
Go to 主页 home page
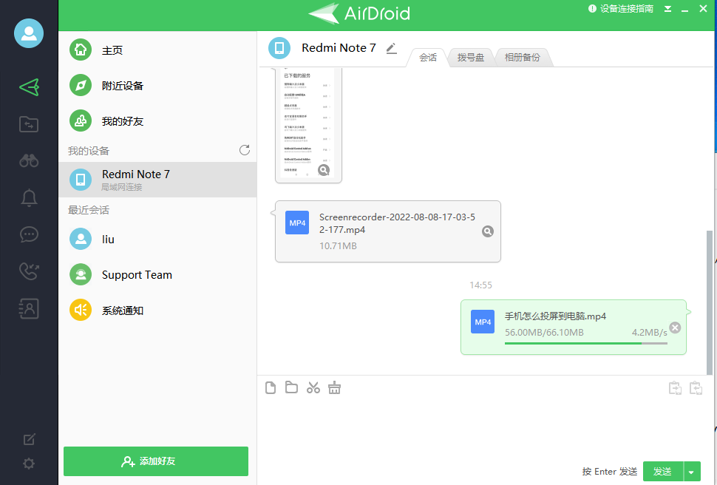point(157,50)
